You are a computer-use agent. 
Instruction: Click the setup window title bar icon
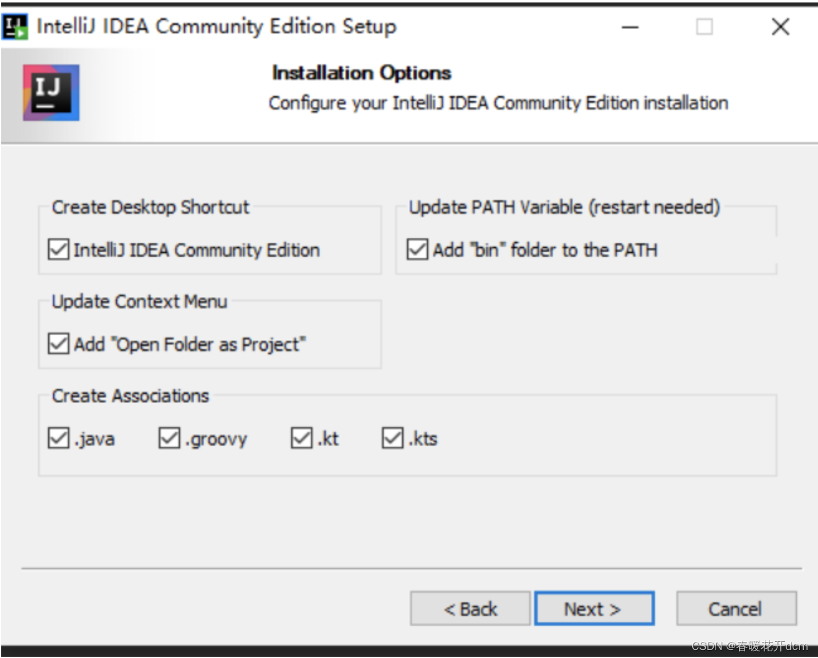(15, 27)
